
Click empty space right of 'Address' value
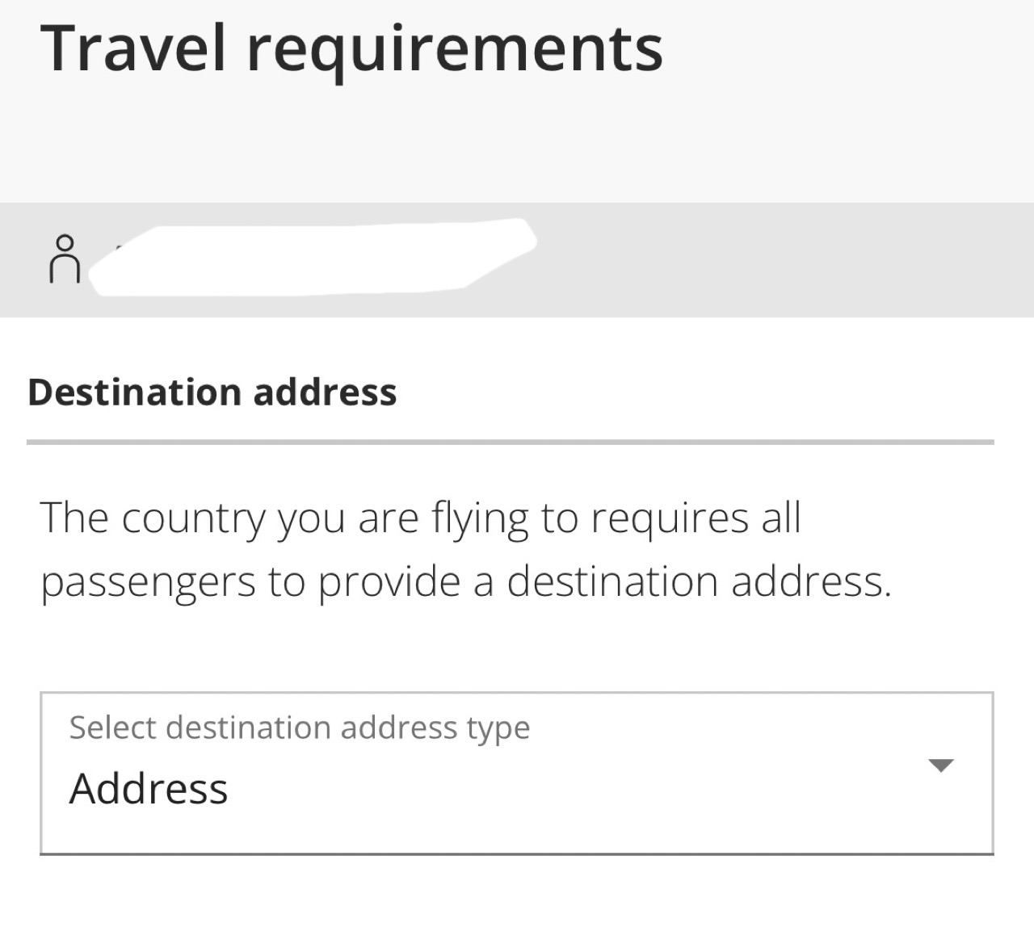tap(565, 789)
